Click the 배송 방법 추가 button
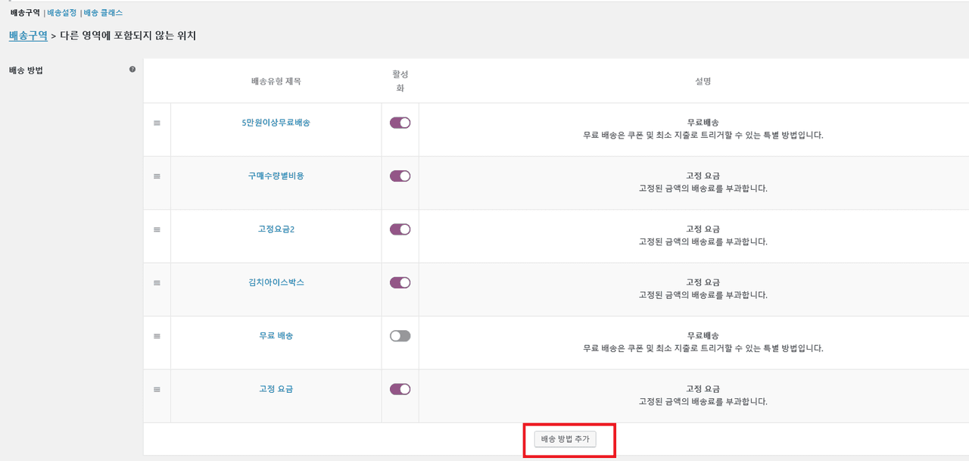The height and width of the screenshot is (461, 969). click(566, 439)
